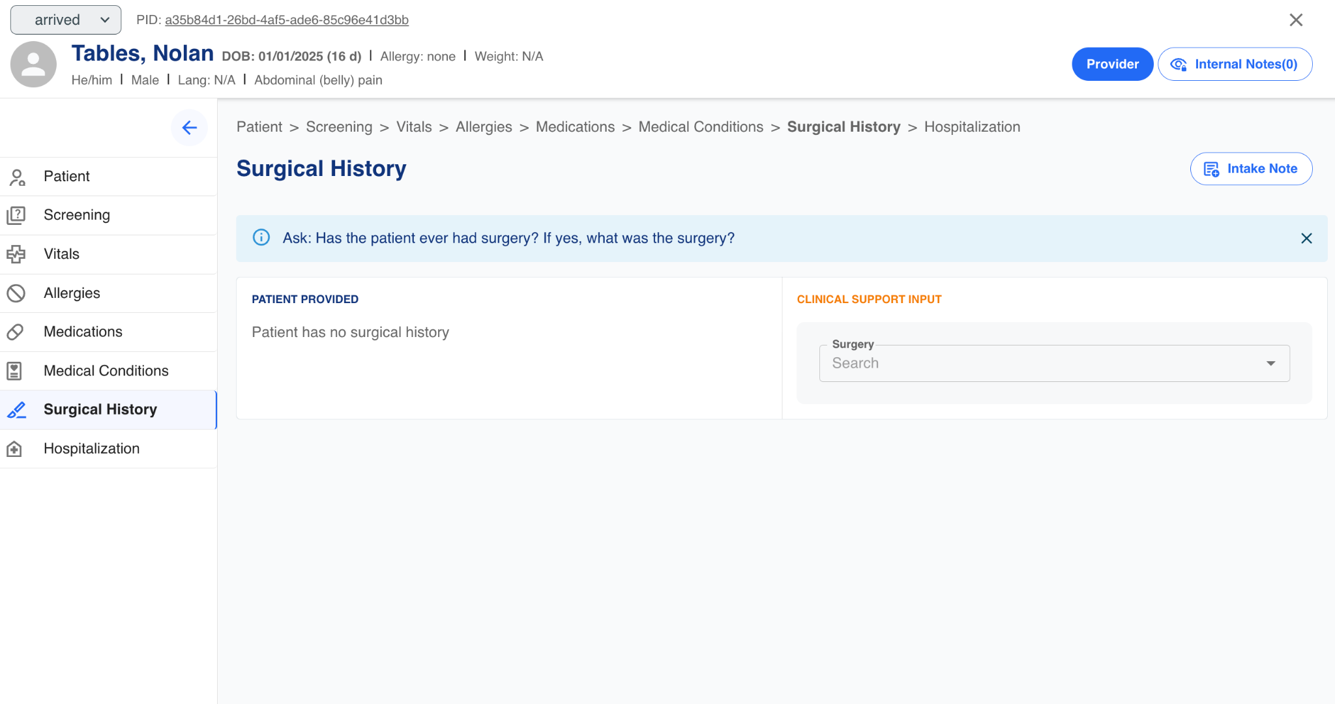The height and width of the screenshot is (704, 1335).
Task: Click the Patient person icon in sidebar
Action: pos(16,177)
